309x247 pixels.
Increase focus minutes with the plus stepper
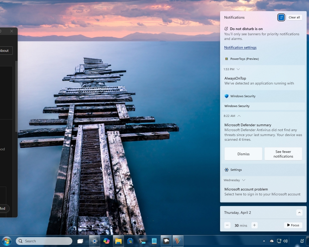pos(254,225)
